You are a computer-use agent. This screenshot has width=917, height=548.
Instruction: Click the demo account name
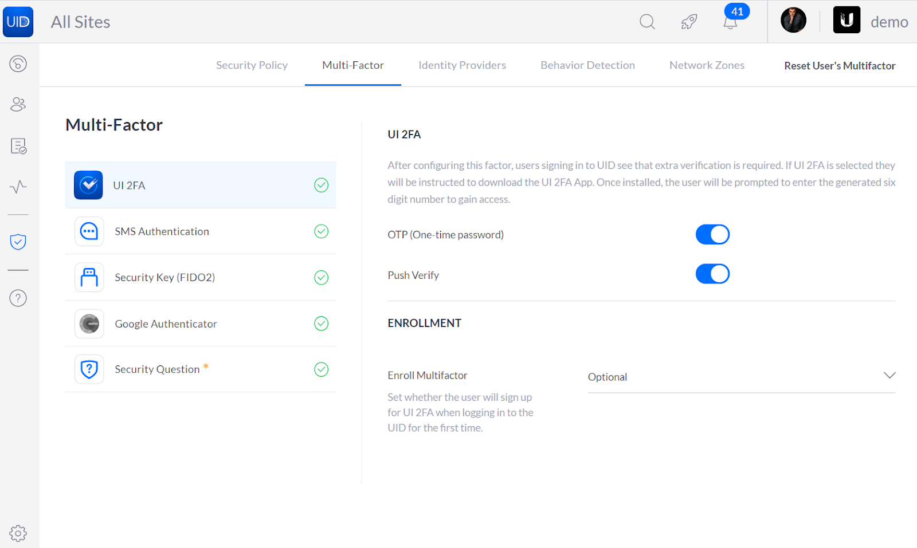[889, 22]
